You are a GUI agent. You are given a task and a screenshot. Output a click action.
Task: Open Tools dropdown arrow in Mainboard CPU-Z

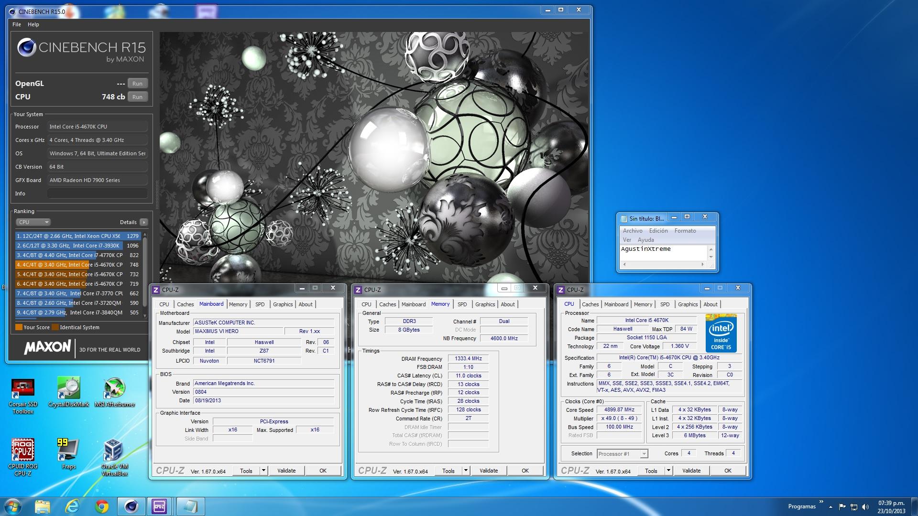click(263, 471)
